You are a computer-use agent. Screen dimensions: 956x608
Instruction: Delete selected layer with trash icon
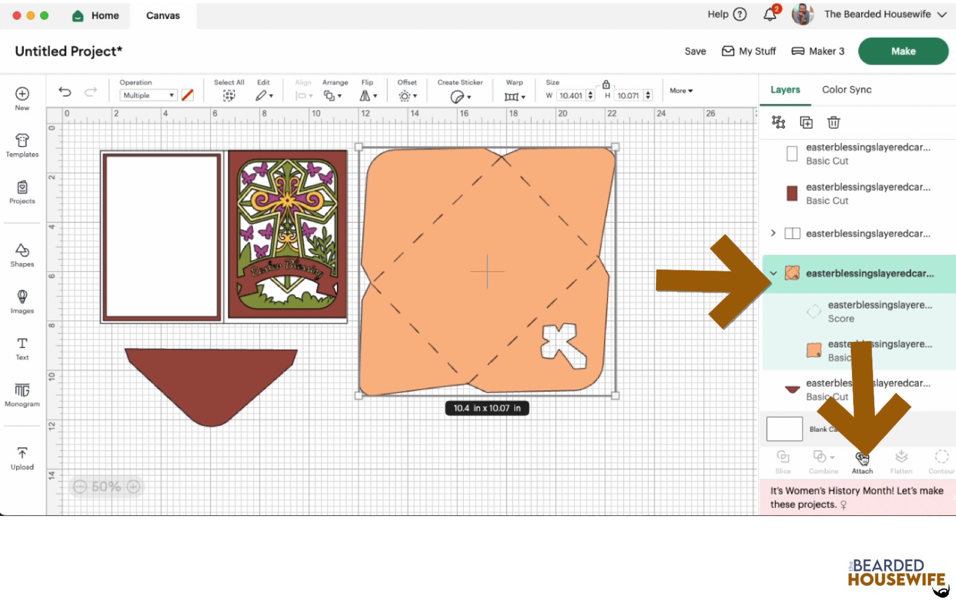coord(834,123)
